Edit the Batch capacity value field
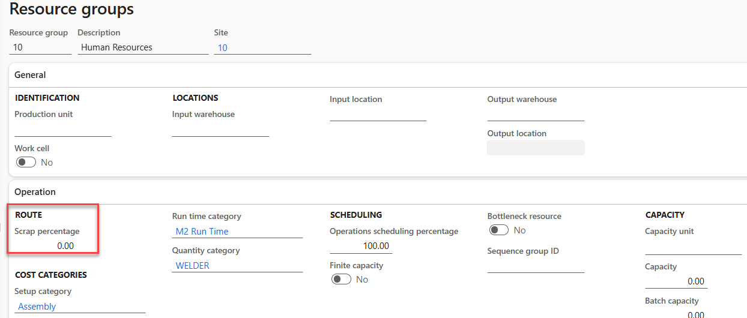The image size is (747, 318). 676,313
